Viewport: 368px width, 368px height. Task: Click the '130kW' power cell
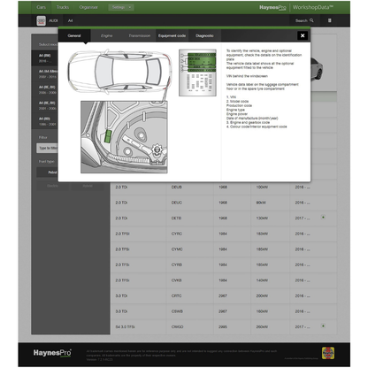tap(262, 218)
